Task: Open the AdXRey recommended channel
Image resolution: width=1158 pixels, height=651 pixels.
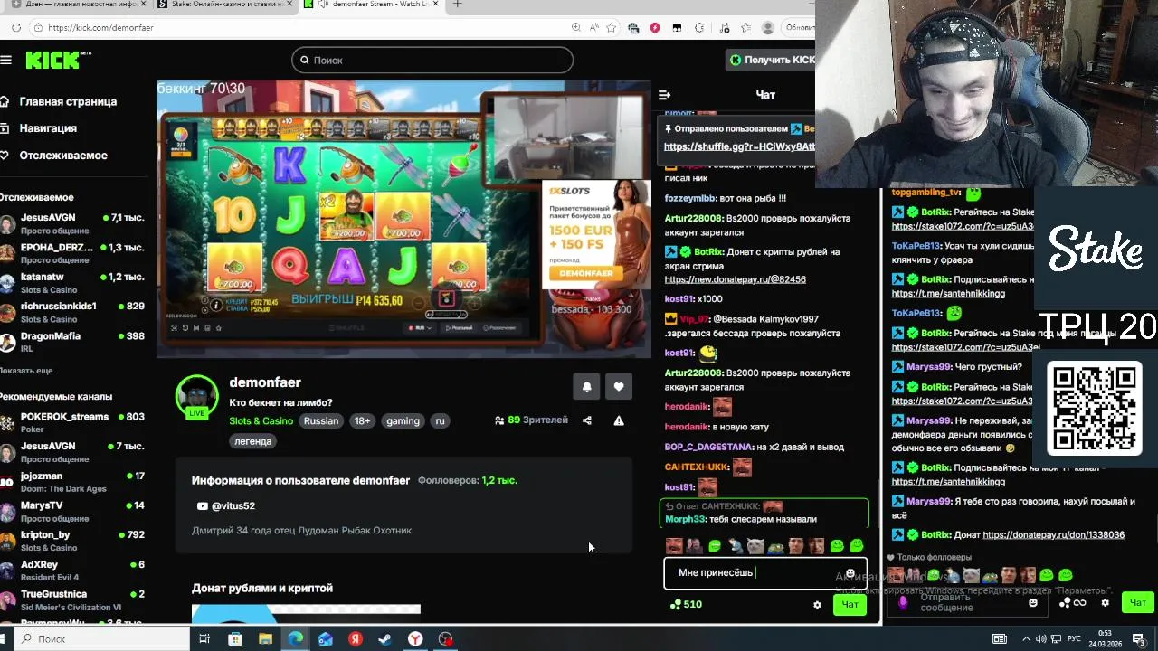Action: [x=72, y=571]
